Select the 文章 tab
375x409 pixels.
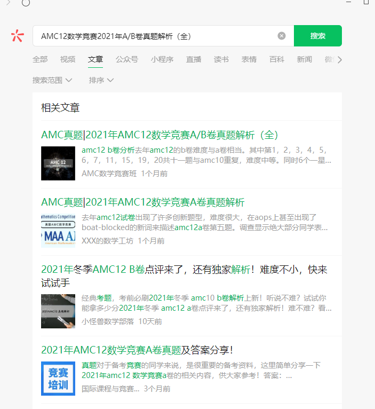[95, 59]
